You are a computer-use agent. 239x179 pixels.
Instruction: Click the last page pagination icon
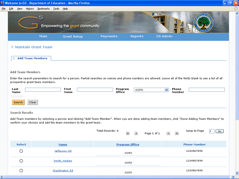177,133
